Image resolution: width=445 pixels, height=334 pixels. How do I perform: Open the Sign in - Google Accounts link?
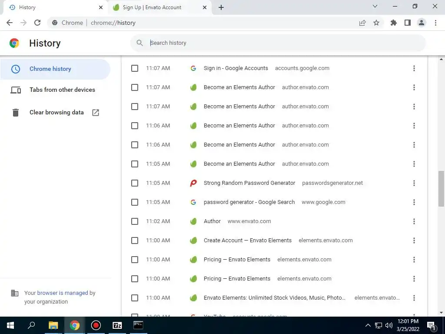pyautogui.click(x=236, y=68)
